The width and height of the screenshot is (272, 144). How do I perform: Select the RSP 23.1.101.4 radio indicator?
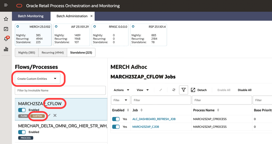click(x=133, y=26)
